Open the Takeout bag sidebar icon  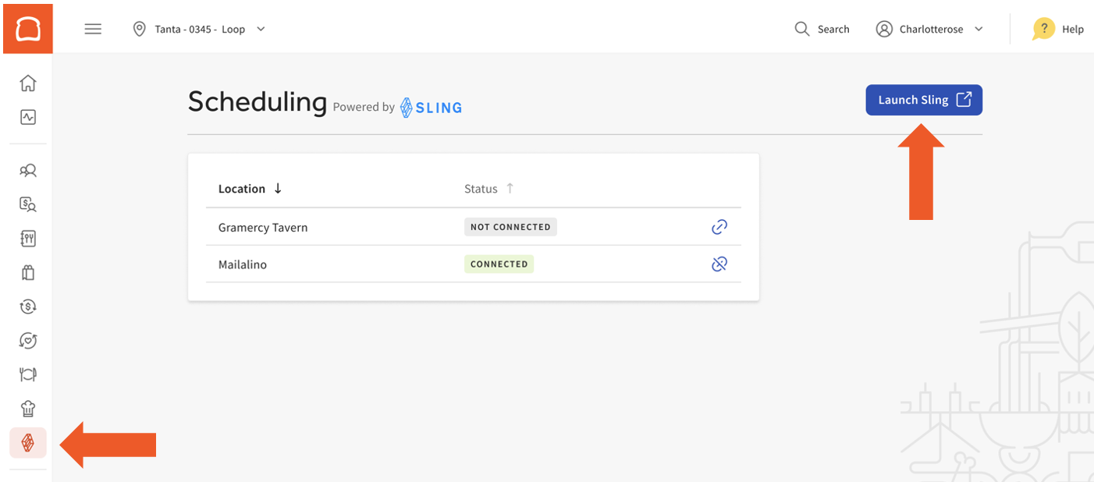(x=27, y=272)
